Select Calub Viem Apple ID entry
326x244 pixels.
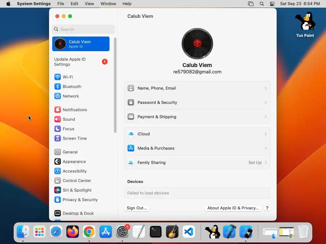click(81, 44)
